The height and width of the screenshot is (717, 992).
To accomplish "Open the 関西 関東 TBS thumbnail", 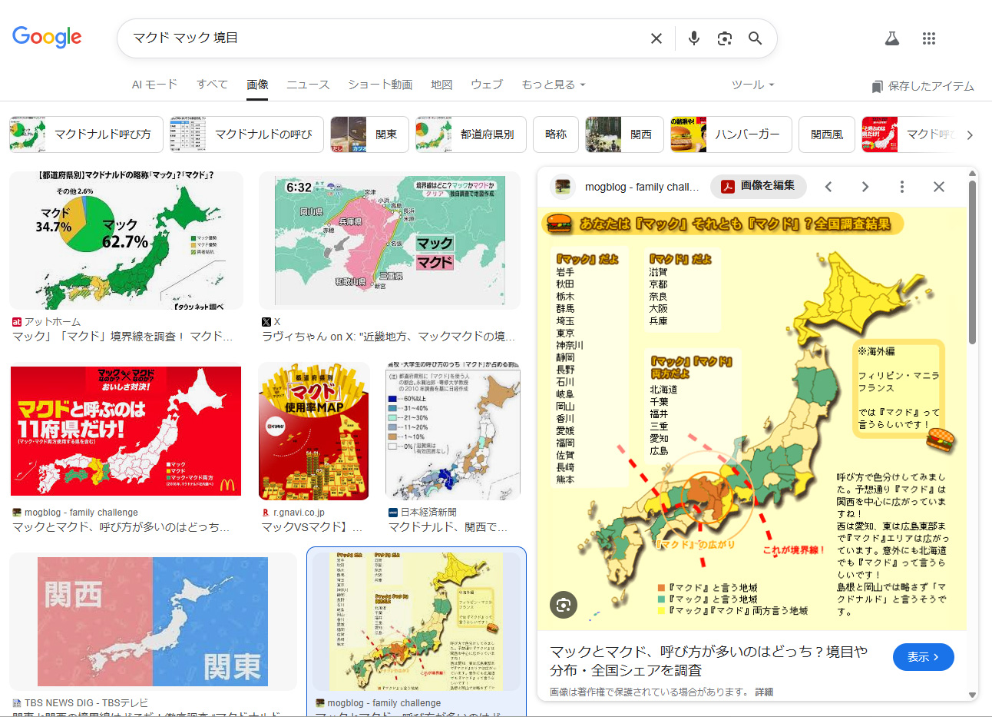I will (153, 621).
